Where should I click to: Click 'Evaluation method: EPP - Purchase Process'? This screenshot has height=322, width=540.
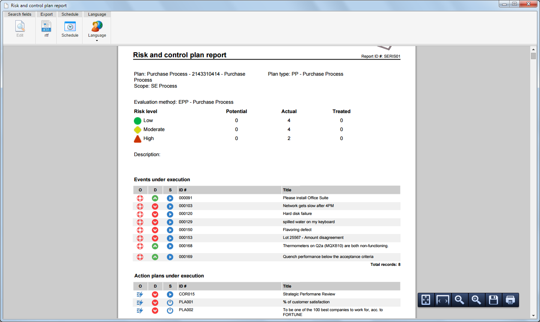click(x=184, y=102)
